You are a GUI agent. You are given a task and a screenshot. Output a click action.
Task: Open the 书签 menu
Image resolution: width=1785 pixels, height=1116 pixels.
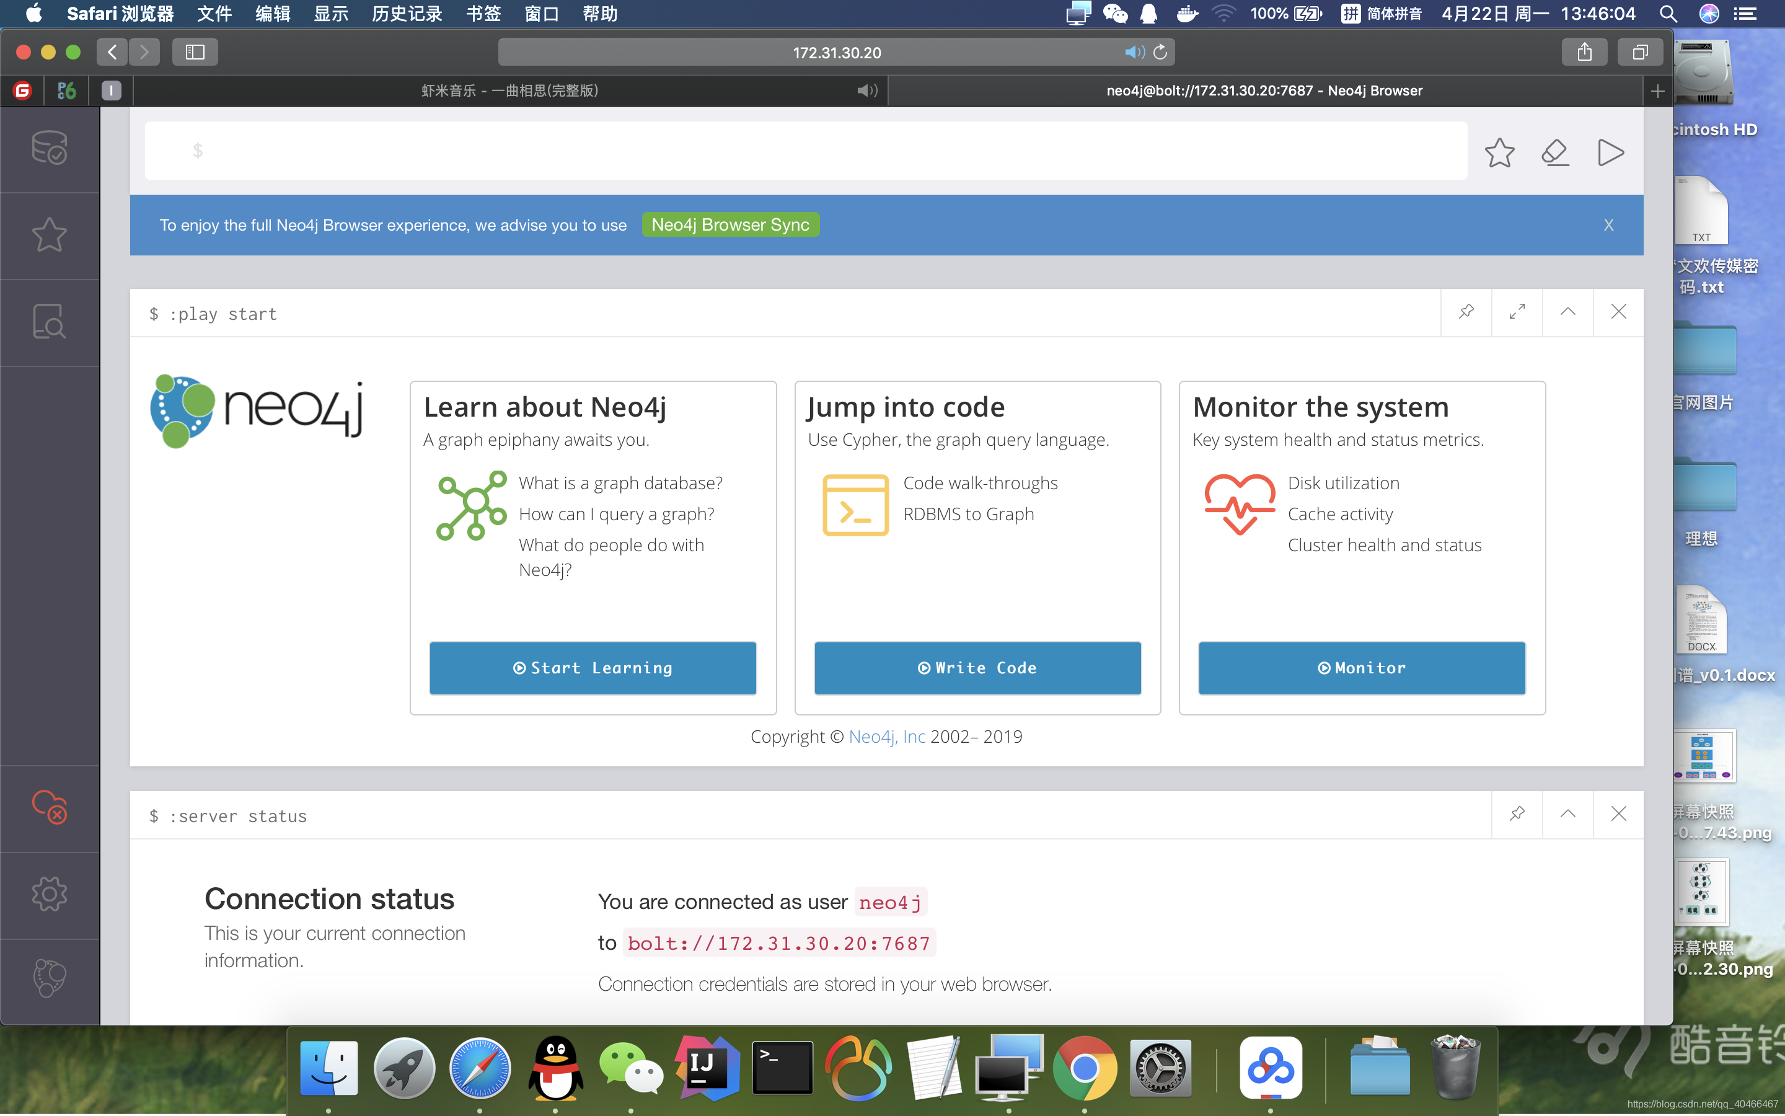(x=484, y=13)
